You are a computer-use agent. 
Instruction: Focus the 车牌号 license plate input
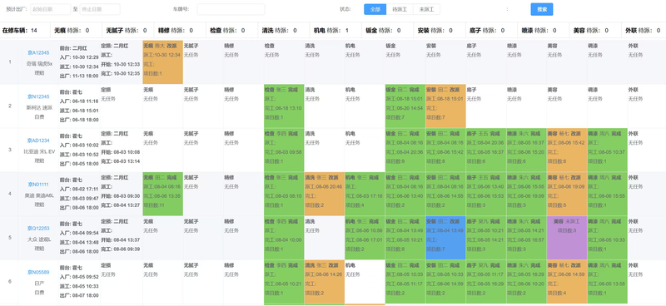[x=231, y=9]
